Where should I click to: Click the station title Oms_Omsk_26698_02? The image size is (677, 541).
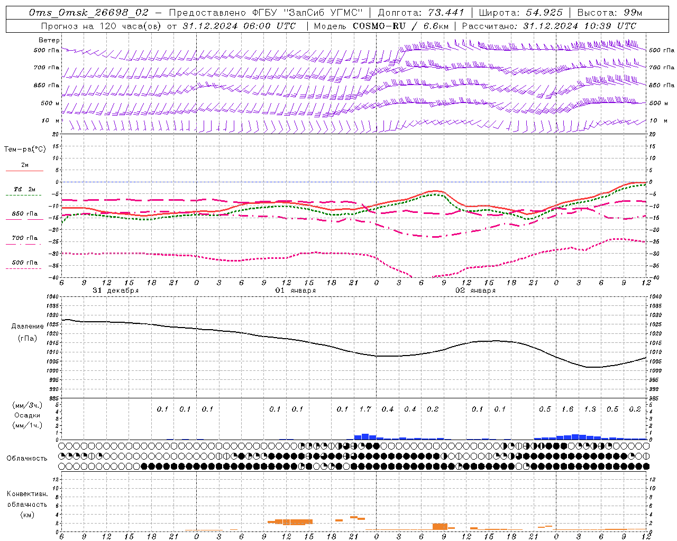click(89, 13)
